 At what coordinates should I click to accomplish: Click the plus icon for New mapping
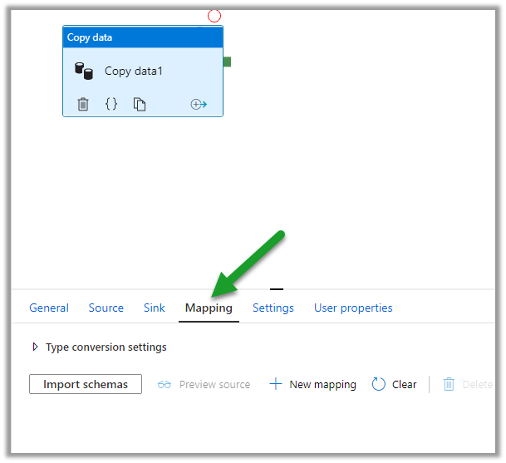[276, 384]
